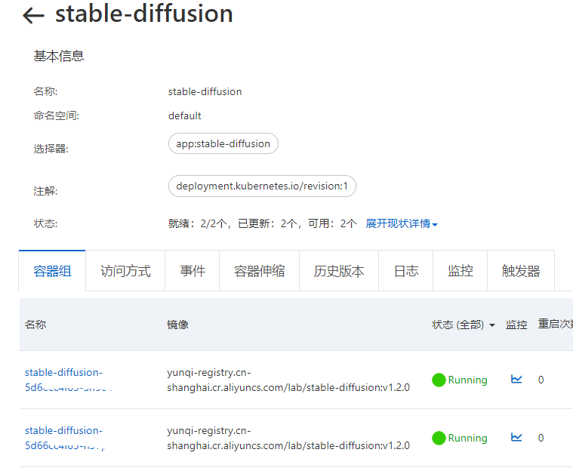Switch to the 事件 tab
The height and width of the screenshot is (474, 573).
point(193,271)
